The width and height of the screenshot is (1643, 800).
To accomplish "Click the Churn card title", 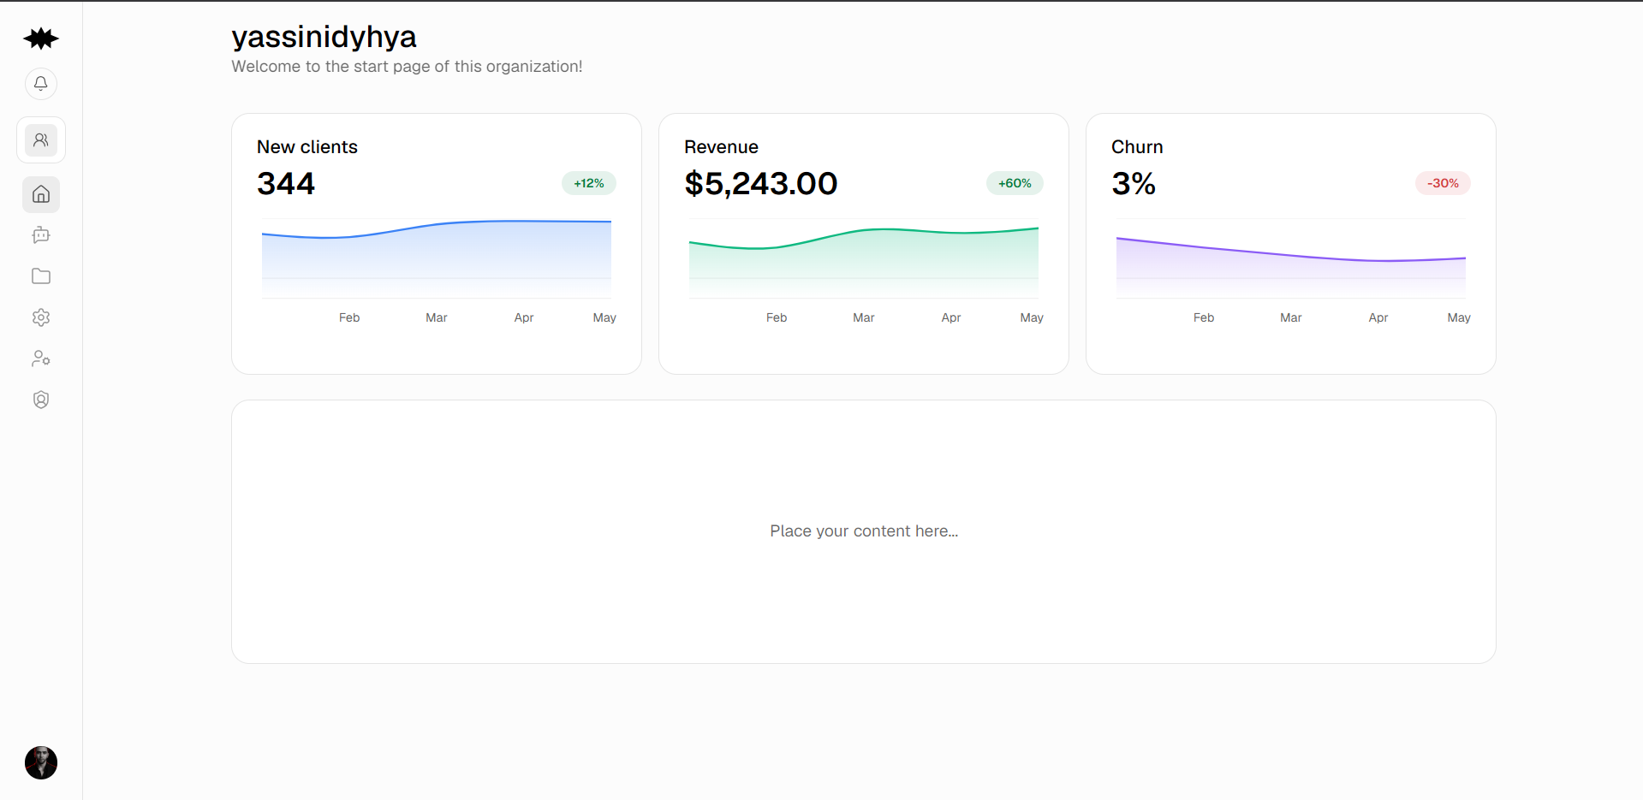I will 1137,147.
